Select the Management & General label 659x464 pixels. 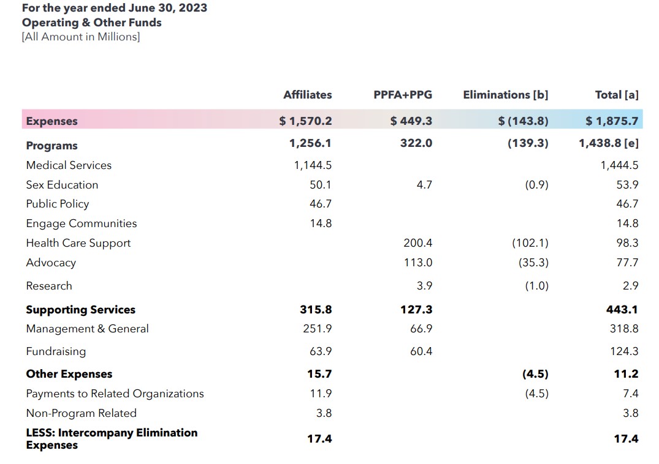click(x=87, y=329)
